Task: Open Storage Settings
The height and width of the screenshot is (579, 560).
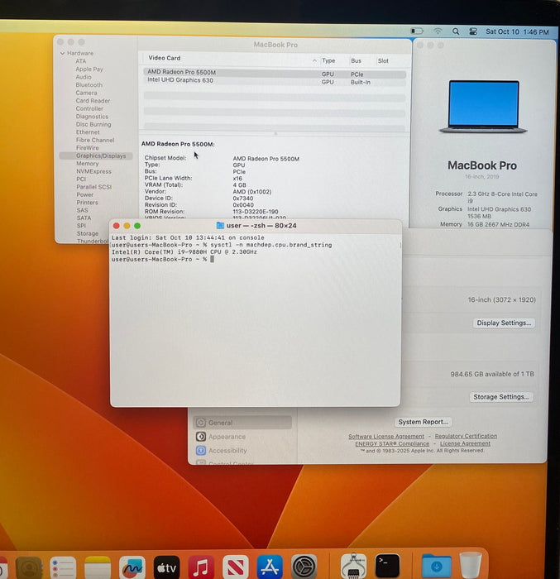Action: click(501, 397)
